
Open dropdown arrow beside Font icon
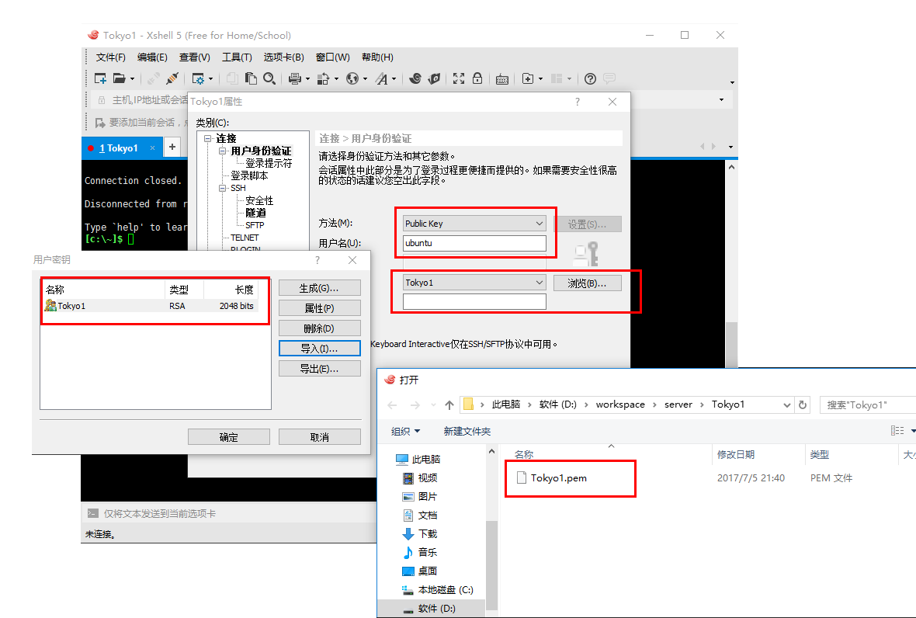click(394, 79)
